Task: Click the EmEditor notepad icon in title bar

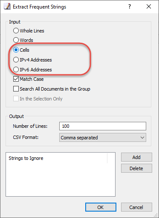Action: coord(7,7)
